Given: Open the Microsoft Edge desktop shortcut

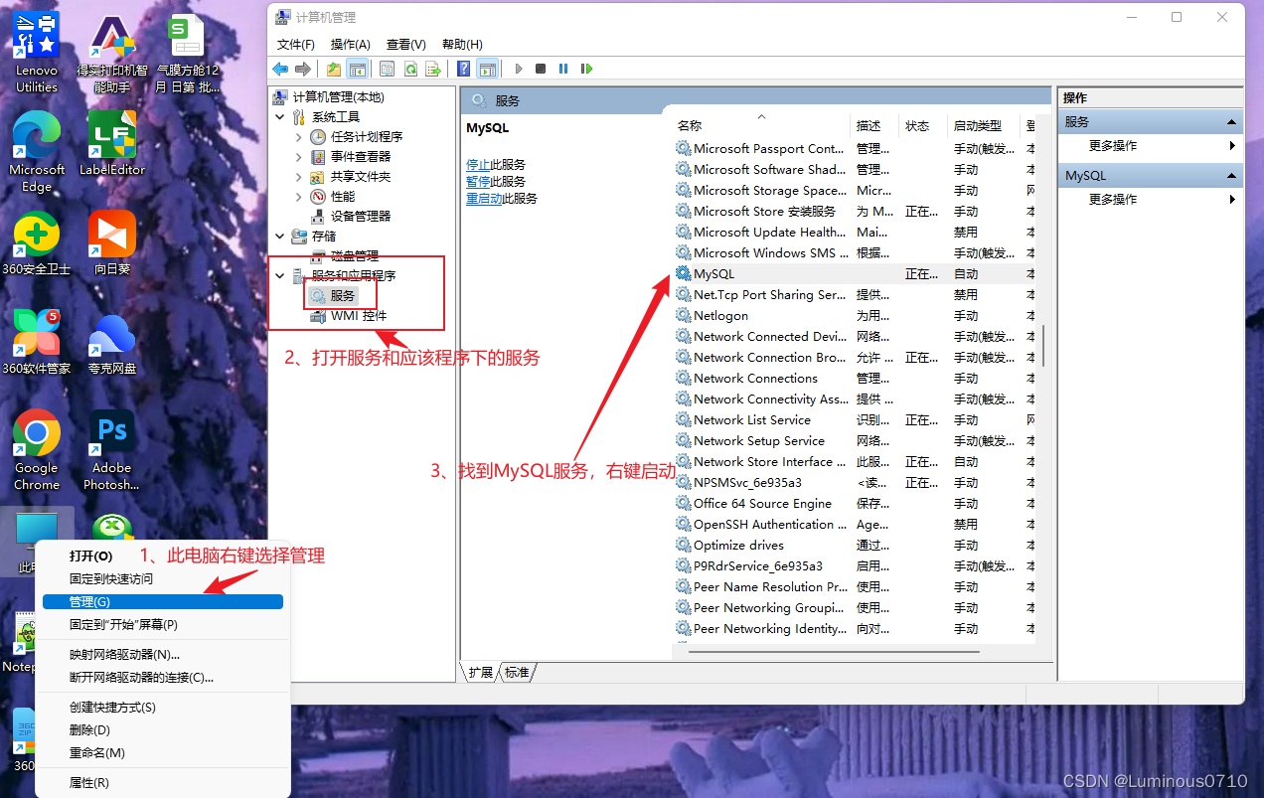Looking at the screenshot, I should (37, 151).
